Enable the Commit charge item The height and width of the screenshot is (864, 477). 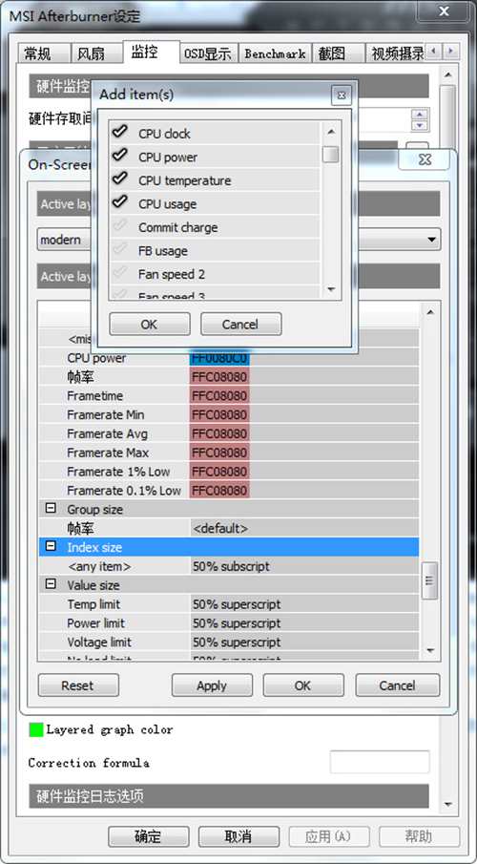(119, 226)
